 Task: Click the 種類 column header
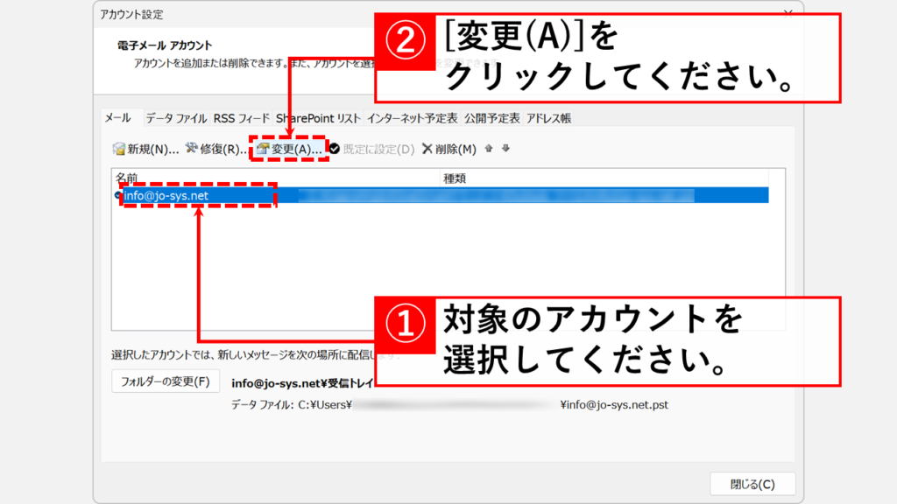pos(604,178)
